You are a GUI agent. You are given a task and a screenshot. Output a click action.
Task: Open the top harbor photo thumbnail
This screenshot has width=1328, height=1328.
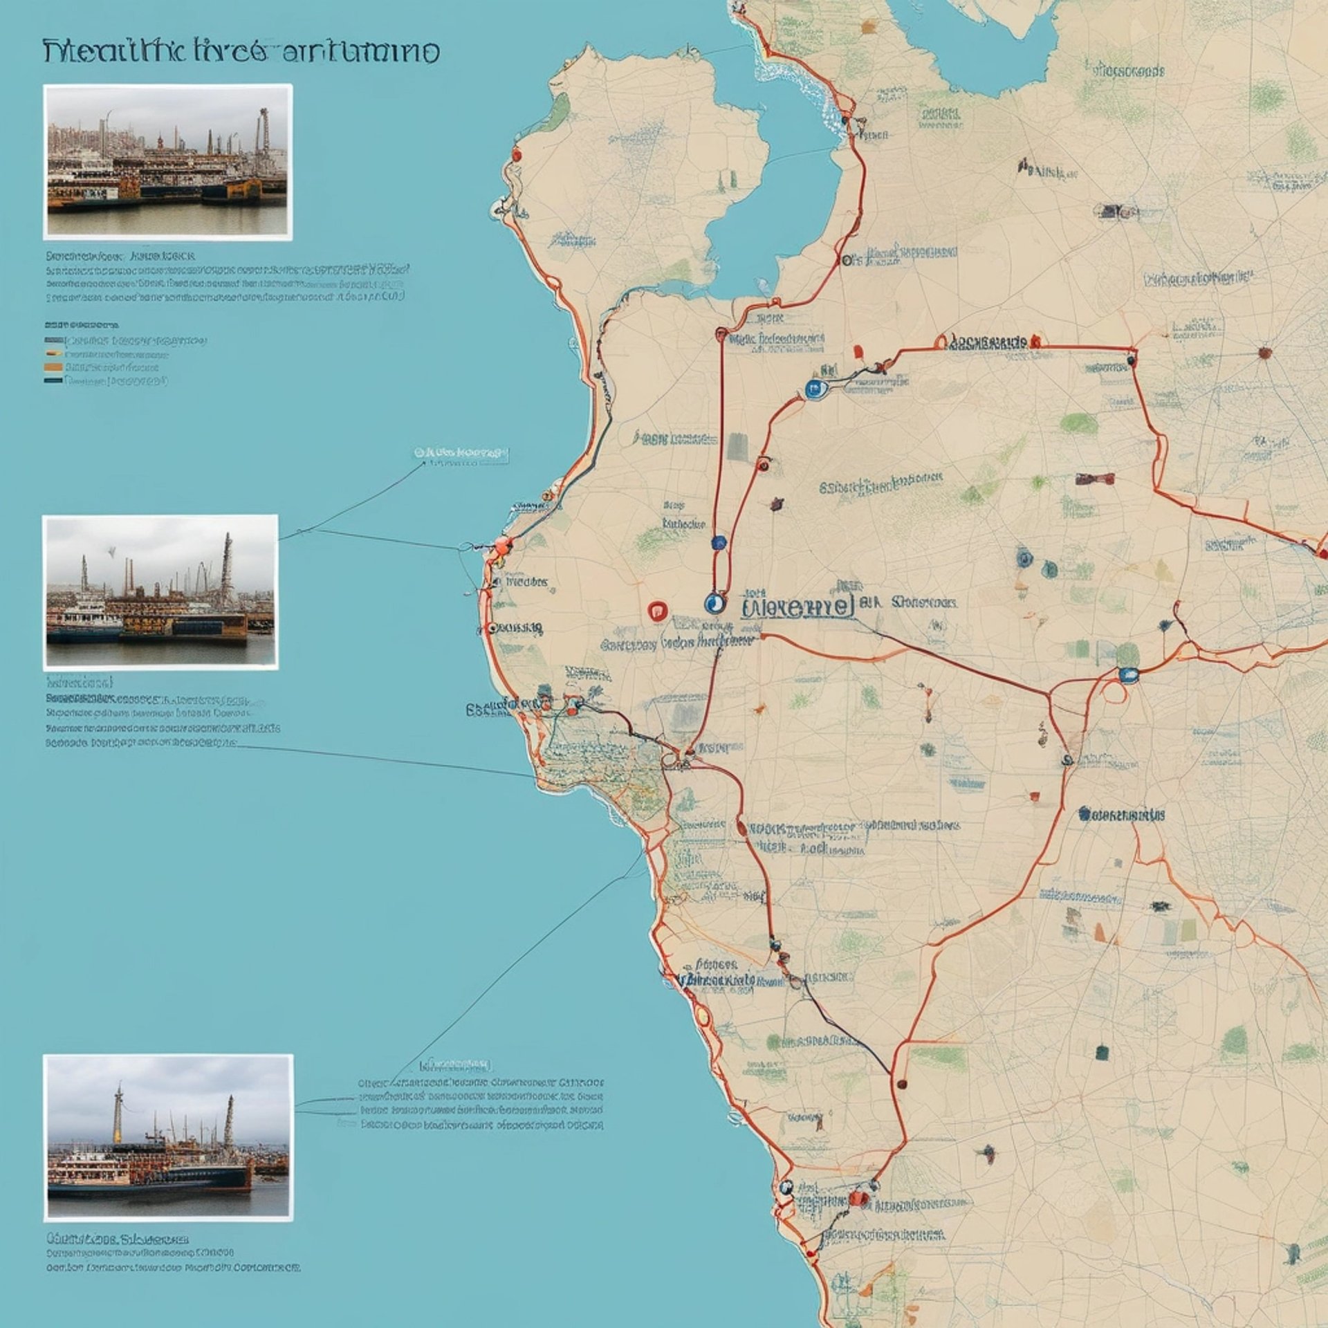167,162
